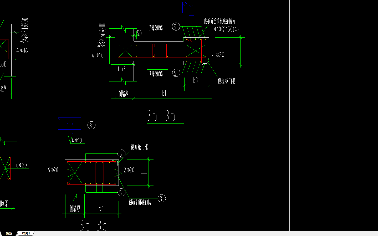Select the 3b-3b section title text

tap(161, 116)
